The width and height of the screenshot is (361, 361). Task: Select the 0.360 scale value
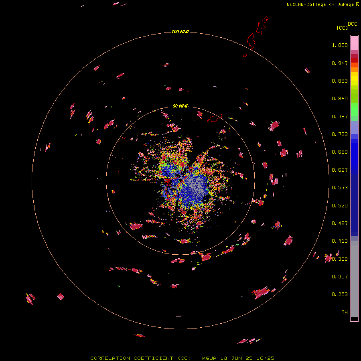[x=340, y=259]
